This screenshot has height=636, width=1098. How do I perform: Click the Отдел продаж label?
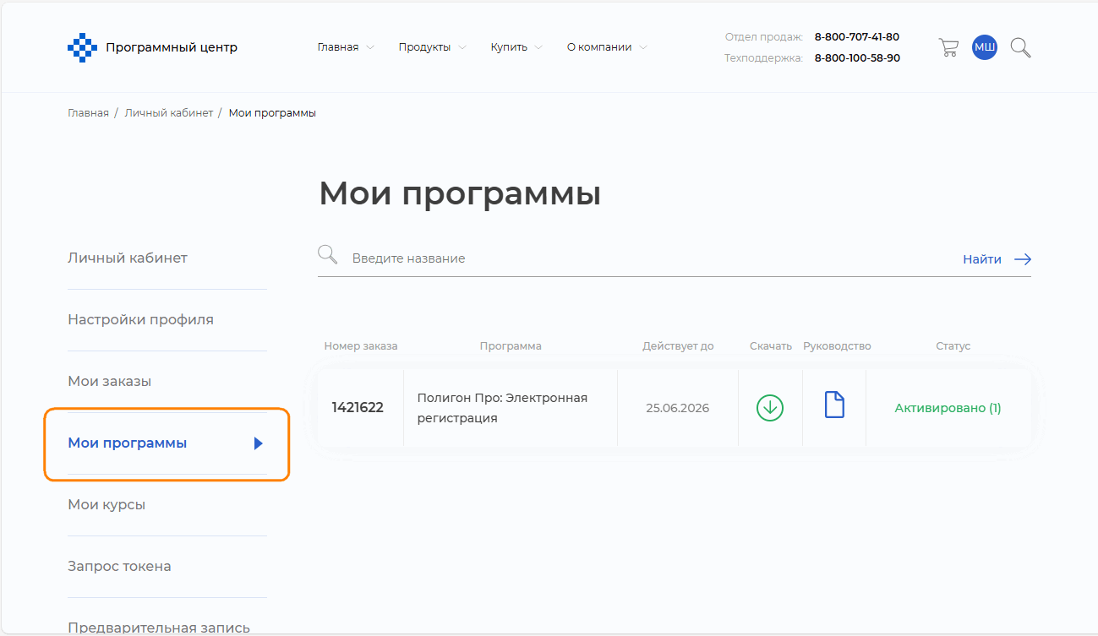point(764,37)
